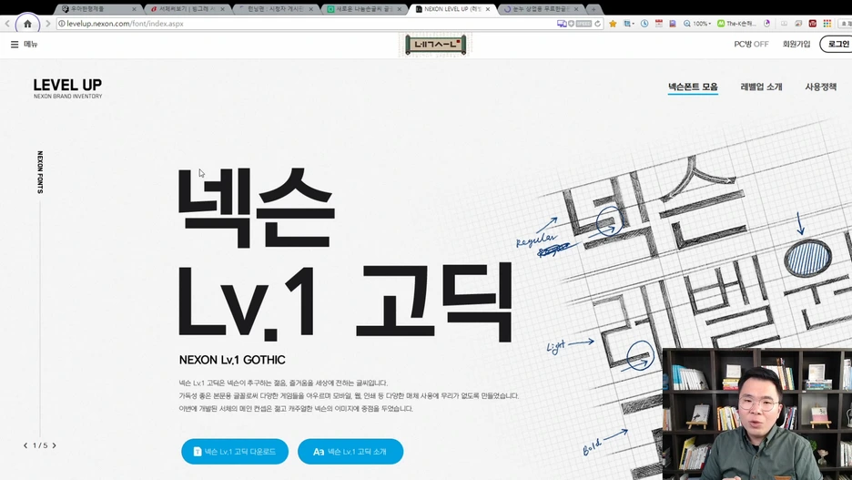This screenshot has height=480, width=852.
Task: Open the screen capture tool dropdown
Action: pos(629,24)
